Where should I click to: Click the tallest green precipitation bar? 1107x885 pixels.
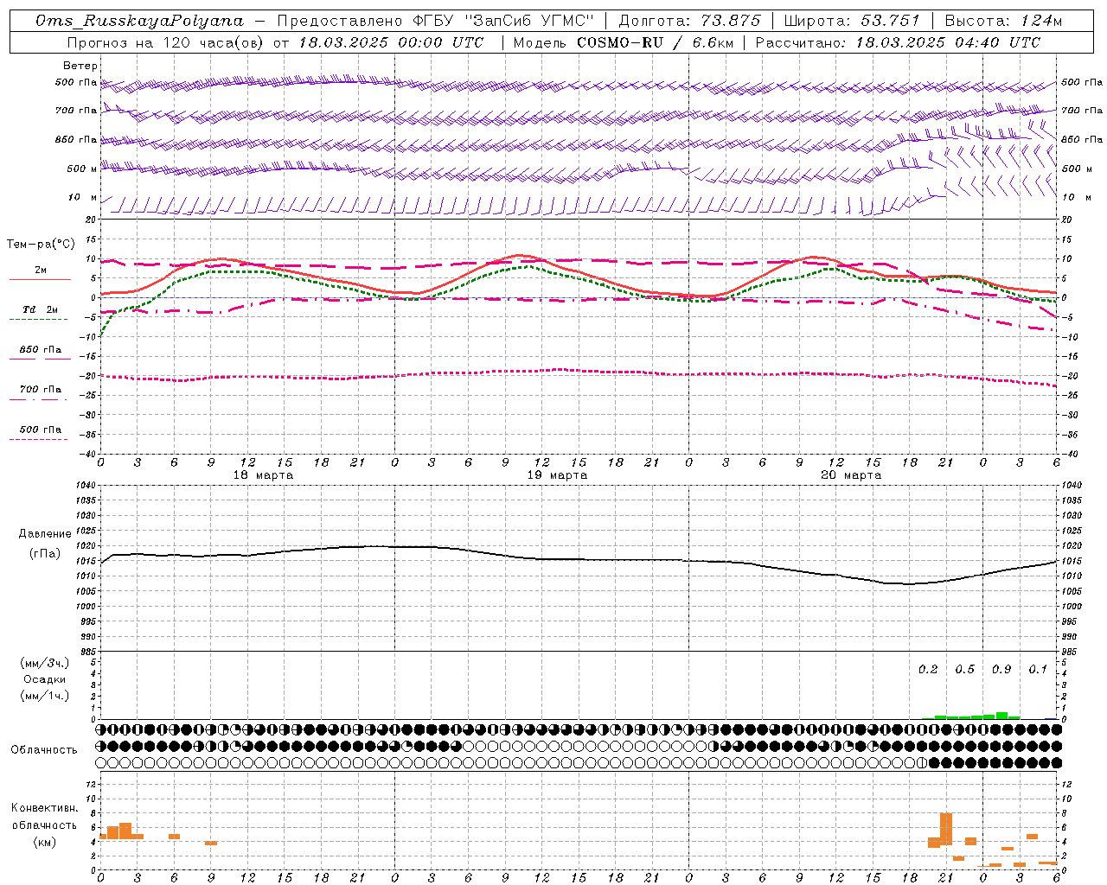[1001, 716]
